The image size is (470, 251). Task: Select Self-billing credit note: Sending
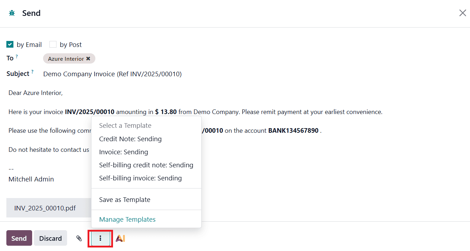[146, 165]
